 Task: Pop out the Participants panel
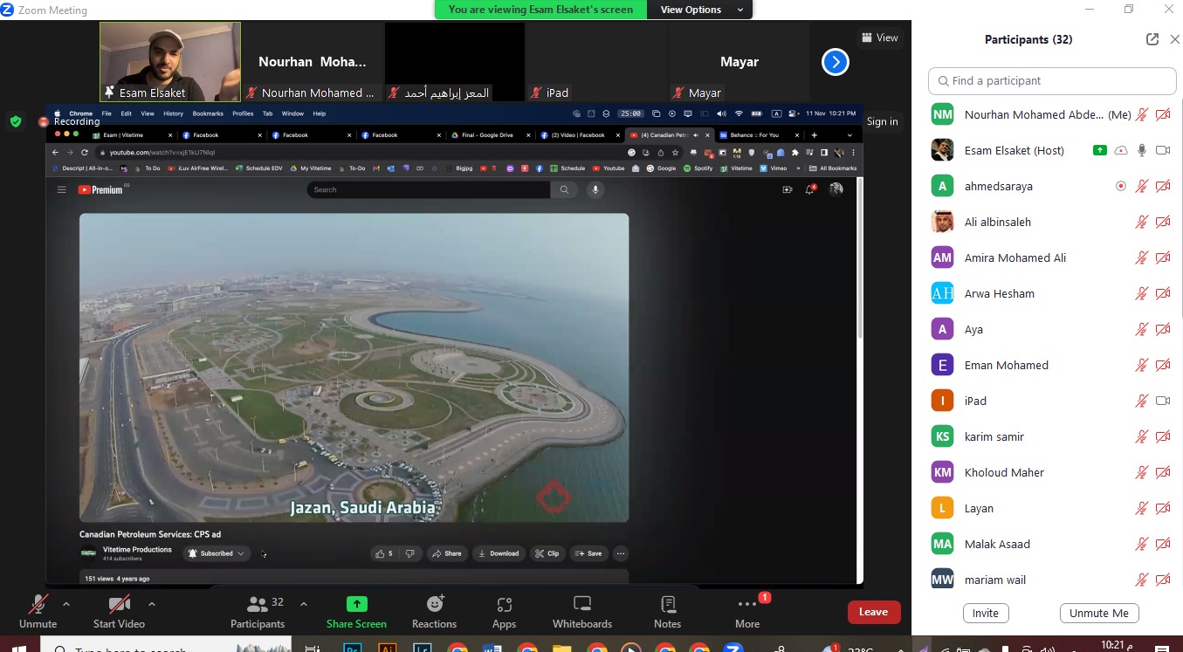[1152, 39]
